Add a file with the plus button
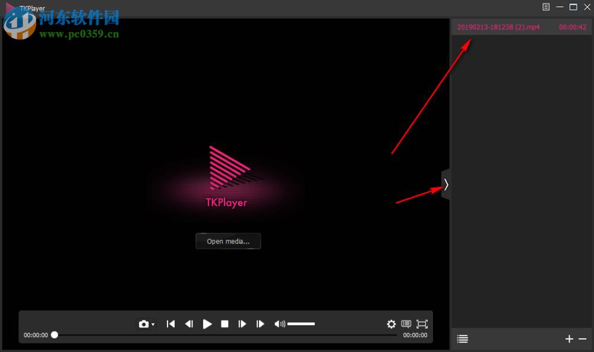594x352 pixels. click(x=568, y=339)
